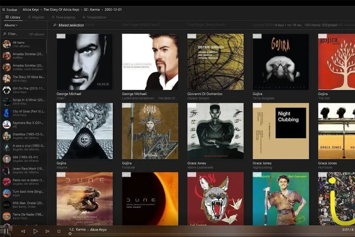355x237 pixels.
Task: Pause playback with the pause button
Action: point(6,231)
